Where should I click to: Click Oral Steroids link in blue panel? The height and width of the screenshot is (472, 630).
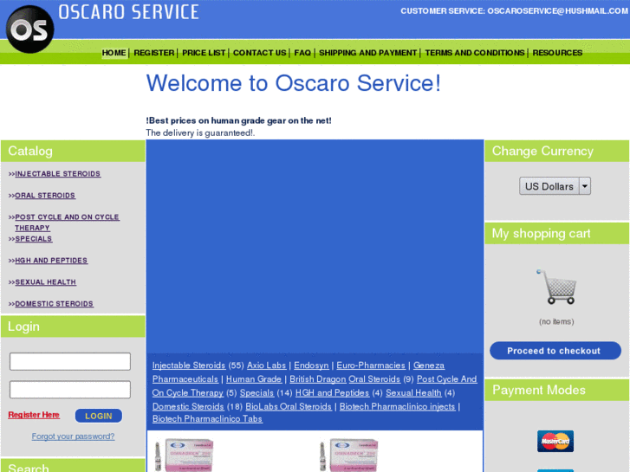(x=374, y=378)
